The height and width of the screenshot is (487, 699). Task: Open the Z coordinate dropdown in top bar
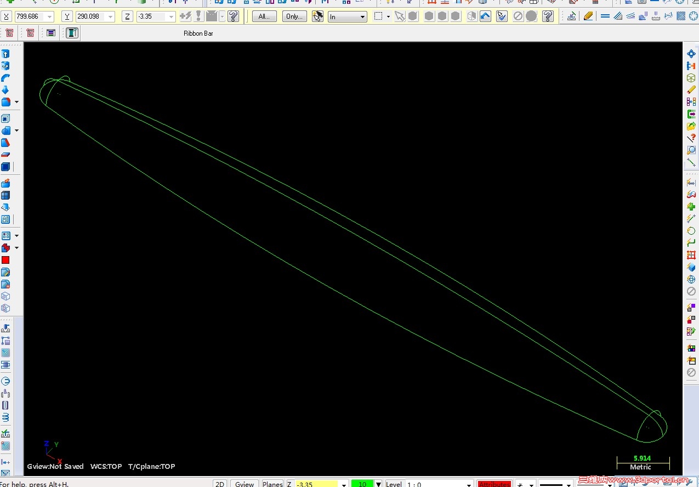pos(171,17)
